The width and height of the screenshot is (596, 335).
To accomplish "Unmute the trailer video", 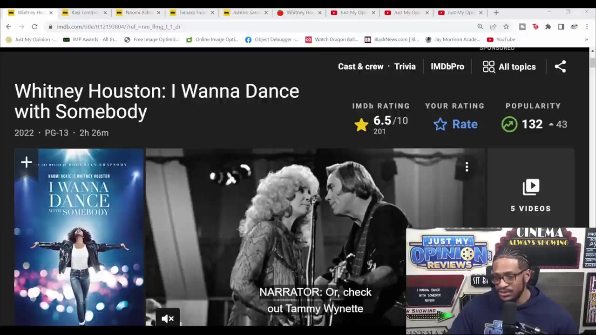I will coord(168,319).
